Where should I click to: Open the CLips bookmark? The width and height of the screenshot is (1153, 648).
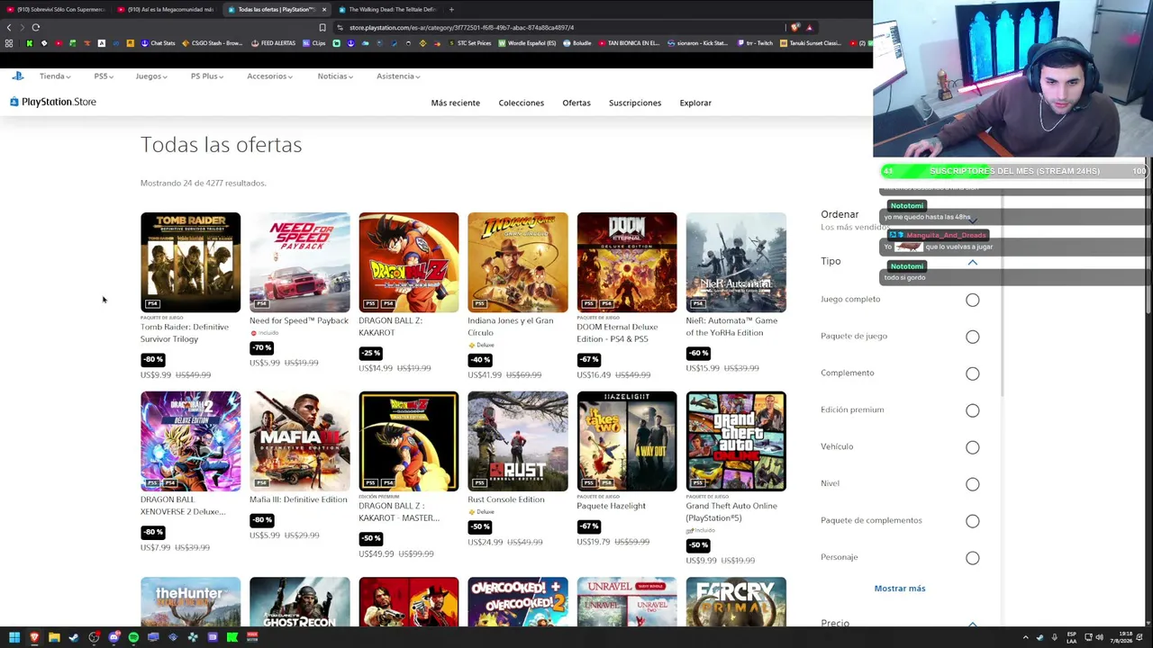[x=314, y=43]
